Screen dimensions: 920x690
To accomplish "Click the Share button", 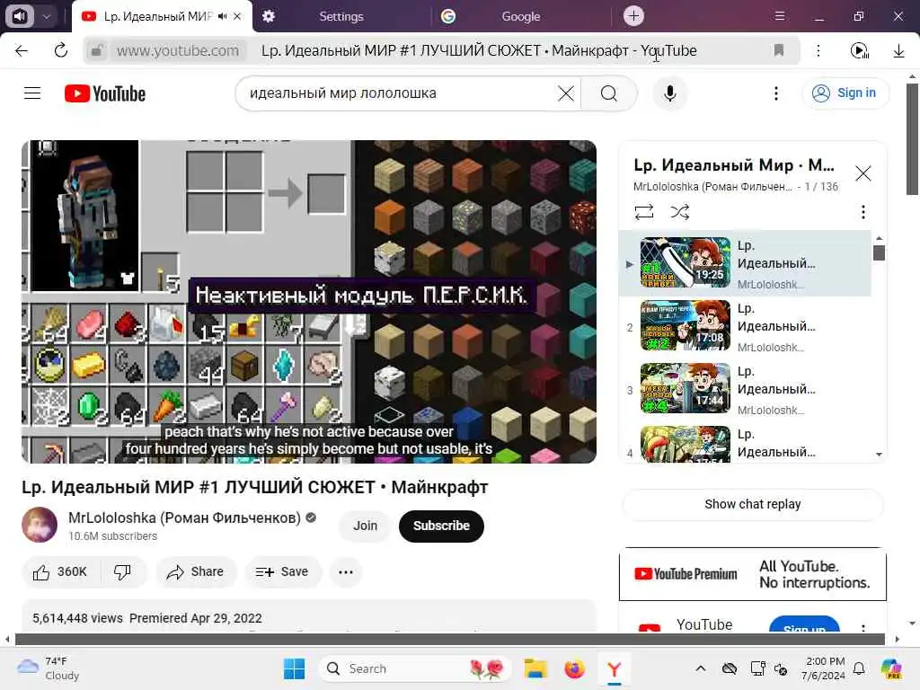I will point(196,572).
